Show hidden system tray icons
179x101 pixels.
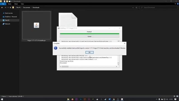click(x=157, y=99)
